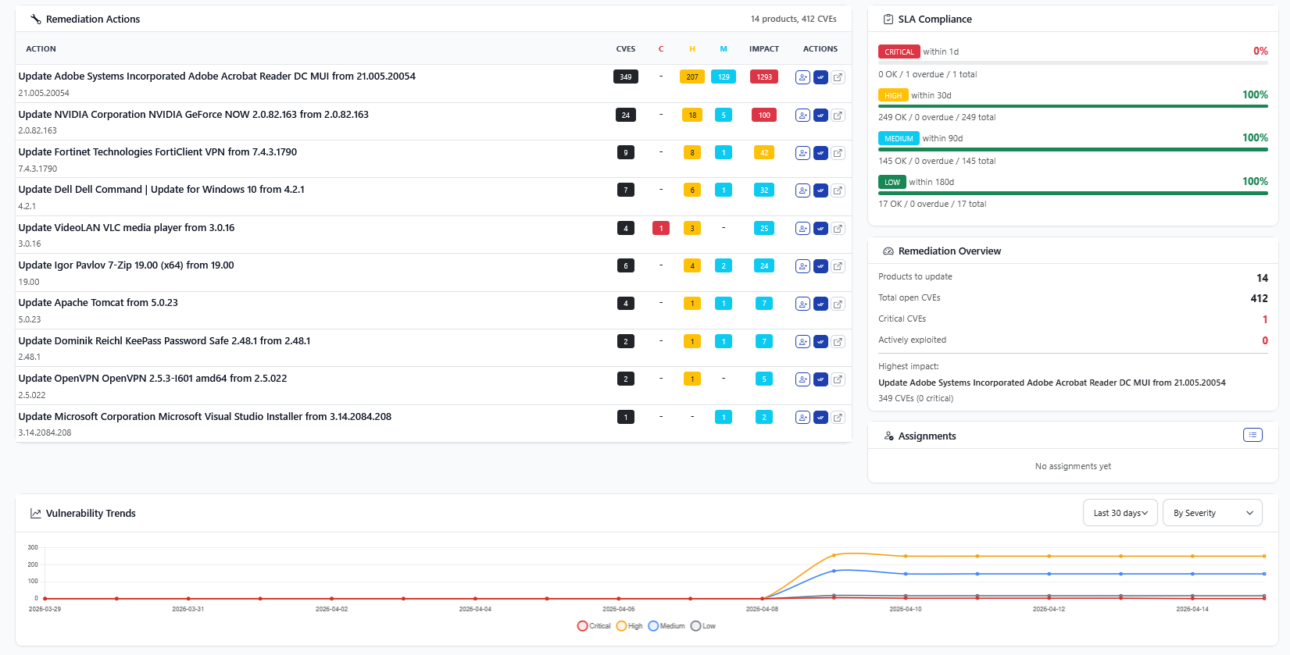This screenshot has width=1290, height=655.
Task: Open Visual Studio Installer update external link
Action: click(x=838, y=418)
